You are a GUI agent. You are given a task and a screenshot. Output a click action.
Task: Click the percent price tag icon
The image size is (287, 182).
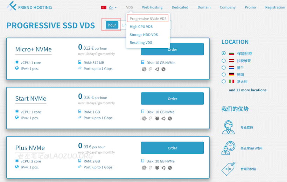coord(228,169)
